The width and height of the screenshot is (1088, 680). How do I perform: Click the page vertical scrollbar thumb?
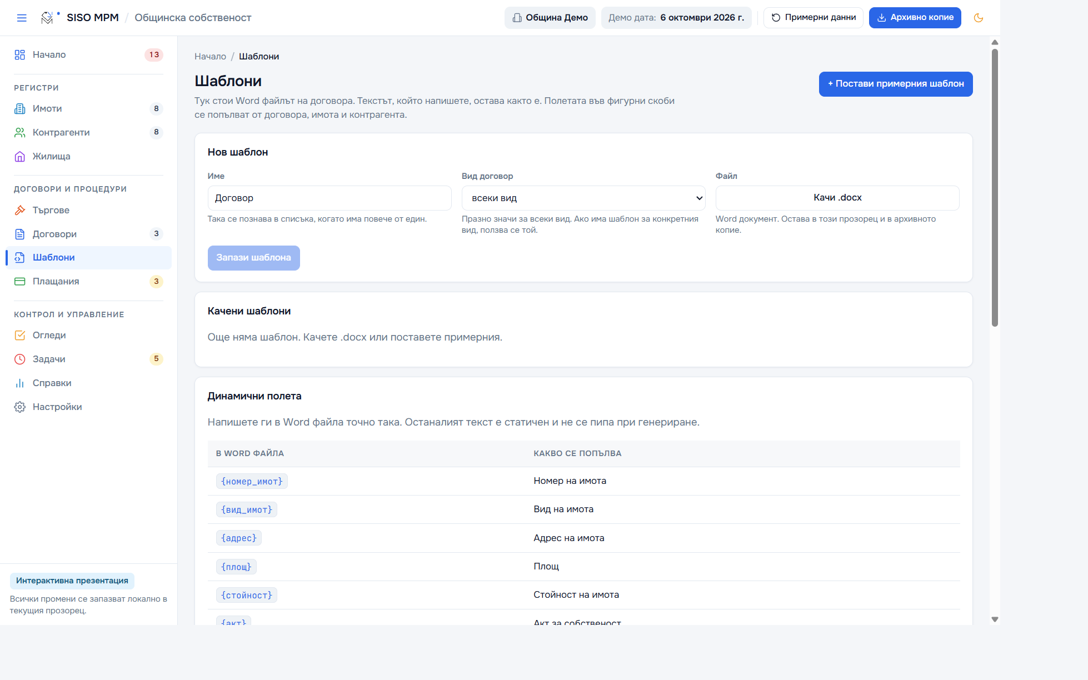995,187
